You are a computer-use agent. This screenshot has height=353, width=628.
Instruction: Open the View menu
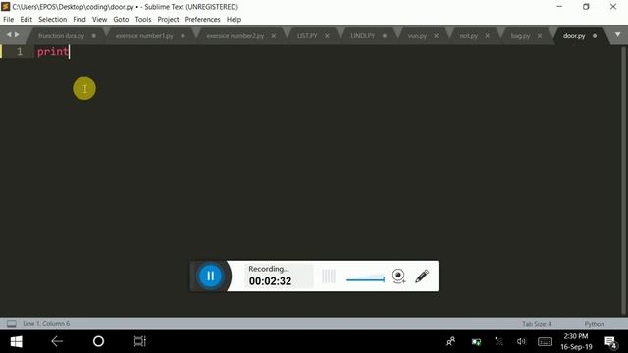(100, 20)
